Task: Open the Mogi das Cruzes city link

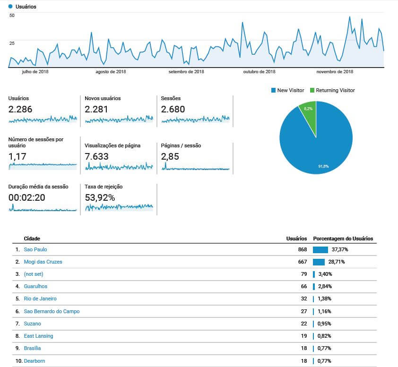Action: (43, 262)
